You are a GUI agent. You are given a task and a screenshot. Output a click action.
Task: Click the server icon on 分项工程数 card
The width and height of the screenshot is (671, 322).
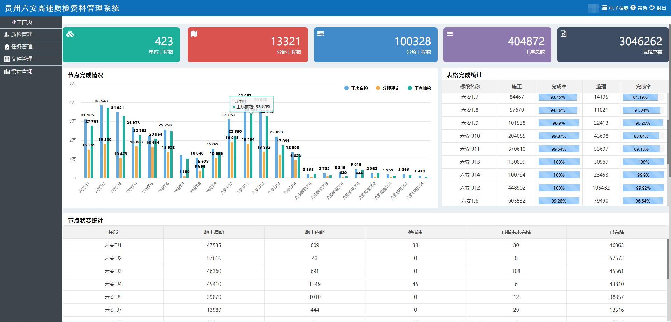pyautogui.click(x=320, y=34)
